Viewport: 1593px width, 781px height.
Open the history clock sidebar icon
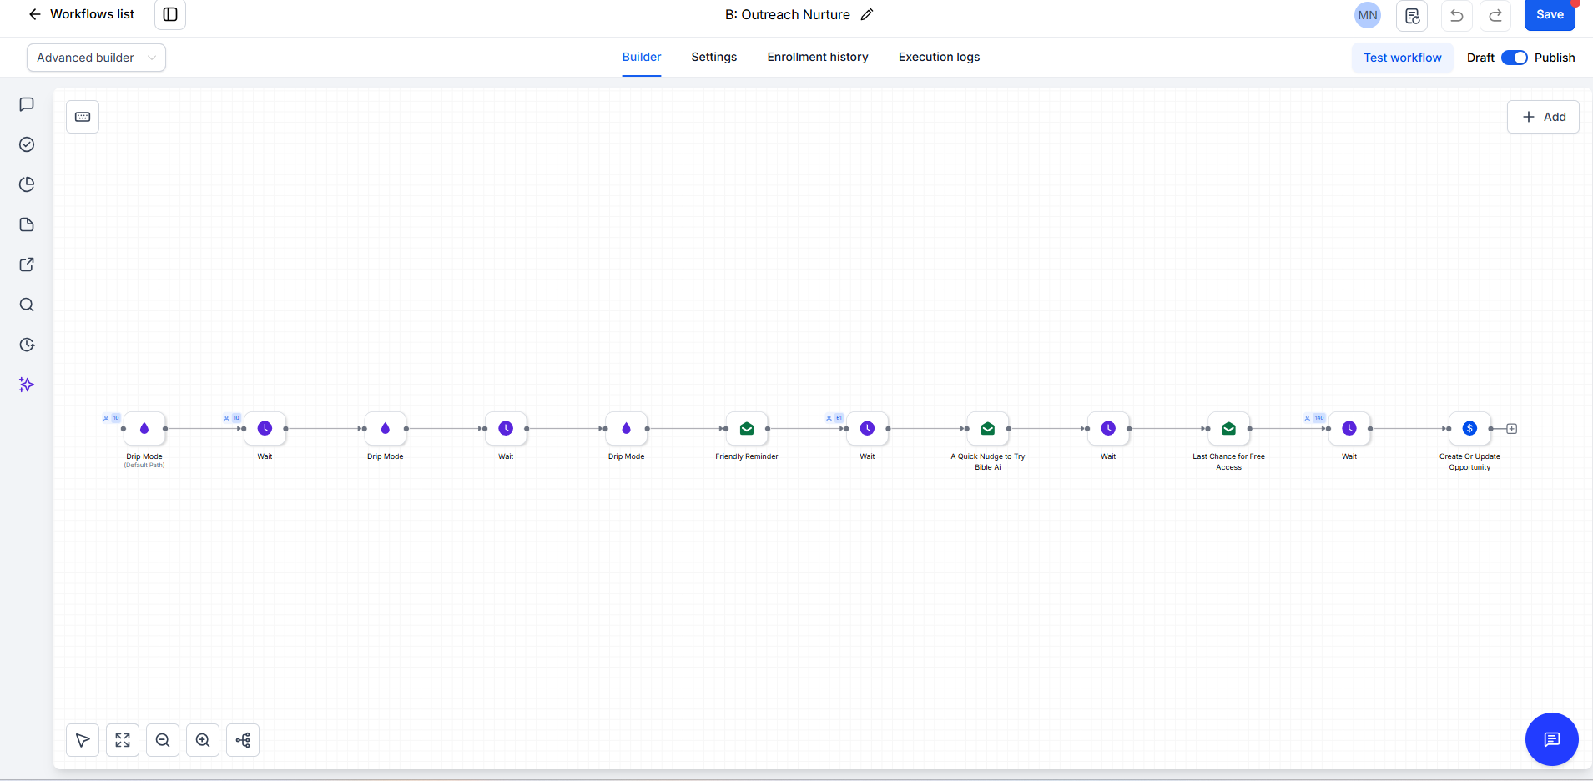27,345
